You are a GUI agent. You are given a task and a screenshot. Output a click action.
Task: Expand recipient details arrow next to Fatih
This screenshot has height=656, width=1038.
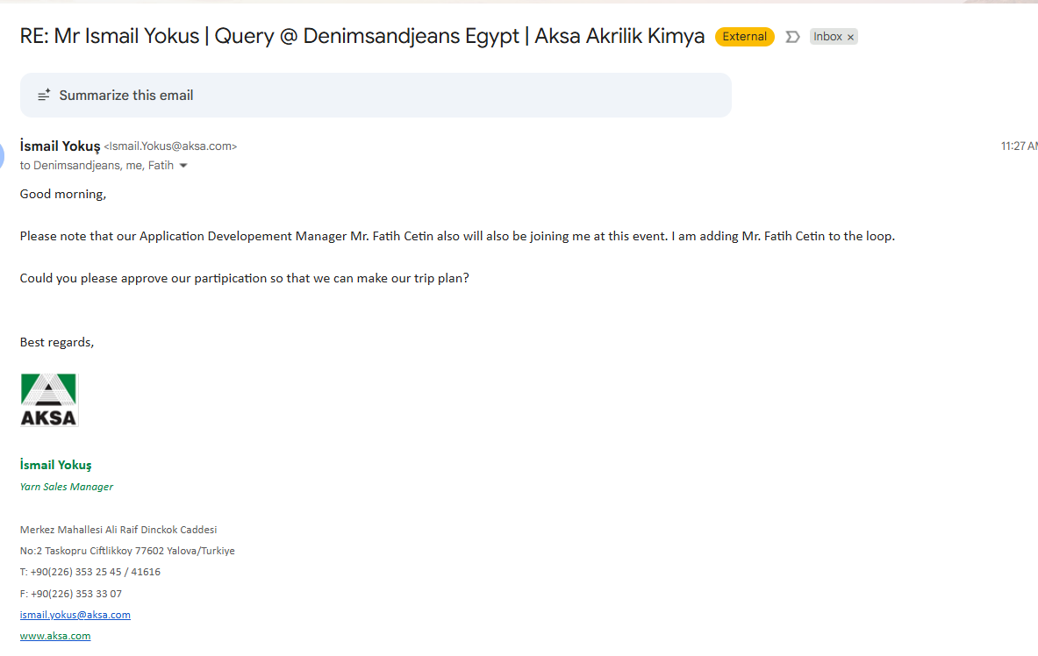coord(183,166)
